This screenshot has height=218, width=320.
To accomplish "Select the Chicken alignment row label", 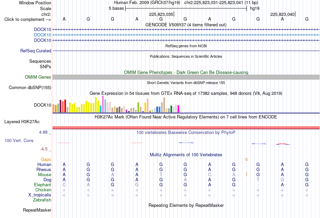I will pyautogui.click(x=43, y=190).
